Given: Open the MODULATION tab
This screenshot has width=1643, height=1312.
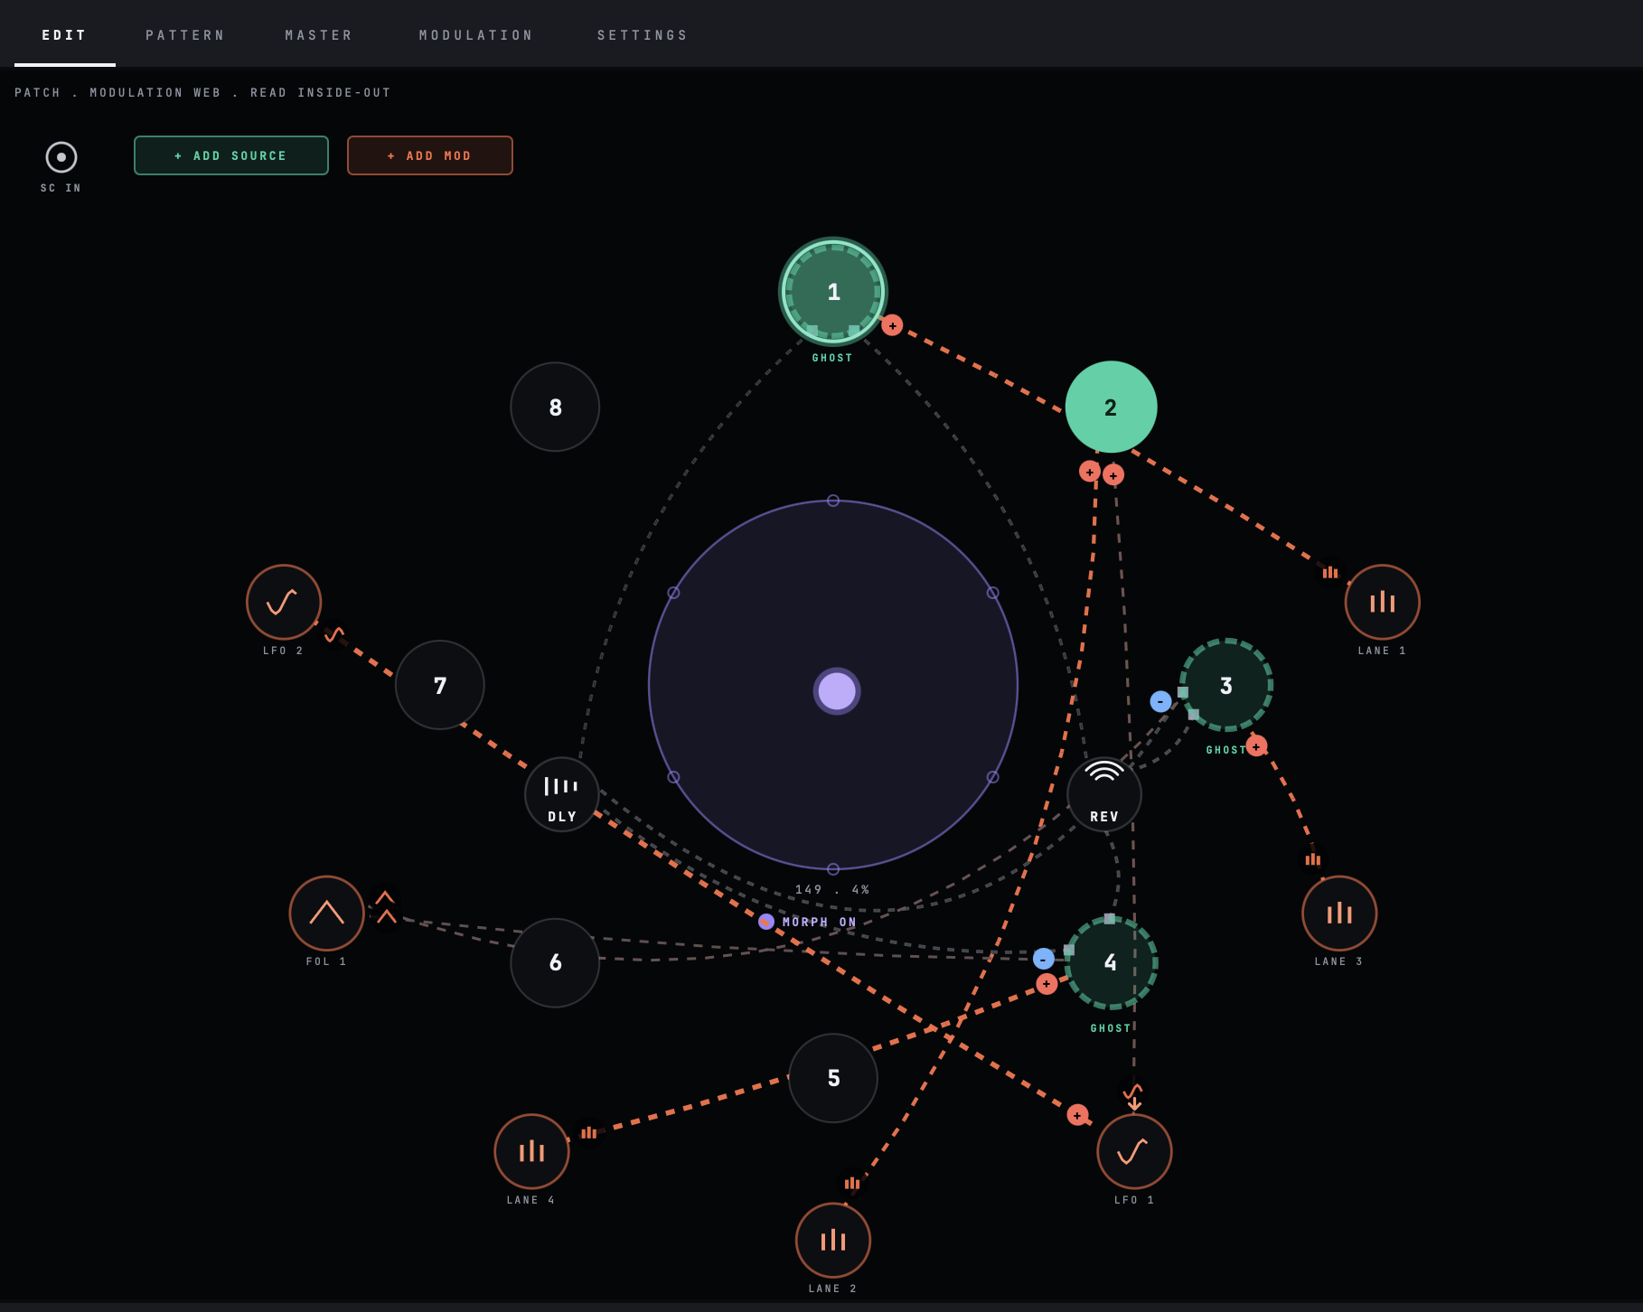Looking at the screenshot, I should click(x=476, y=35).
